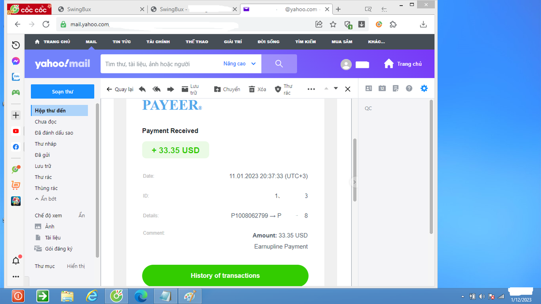
Task: Open Thùng rác folder
Action: pos(46,188)
